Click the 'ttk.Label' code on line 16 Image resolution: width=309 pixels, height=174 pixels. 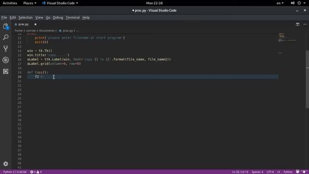[x=53, y=59]
